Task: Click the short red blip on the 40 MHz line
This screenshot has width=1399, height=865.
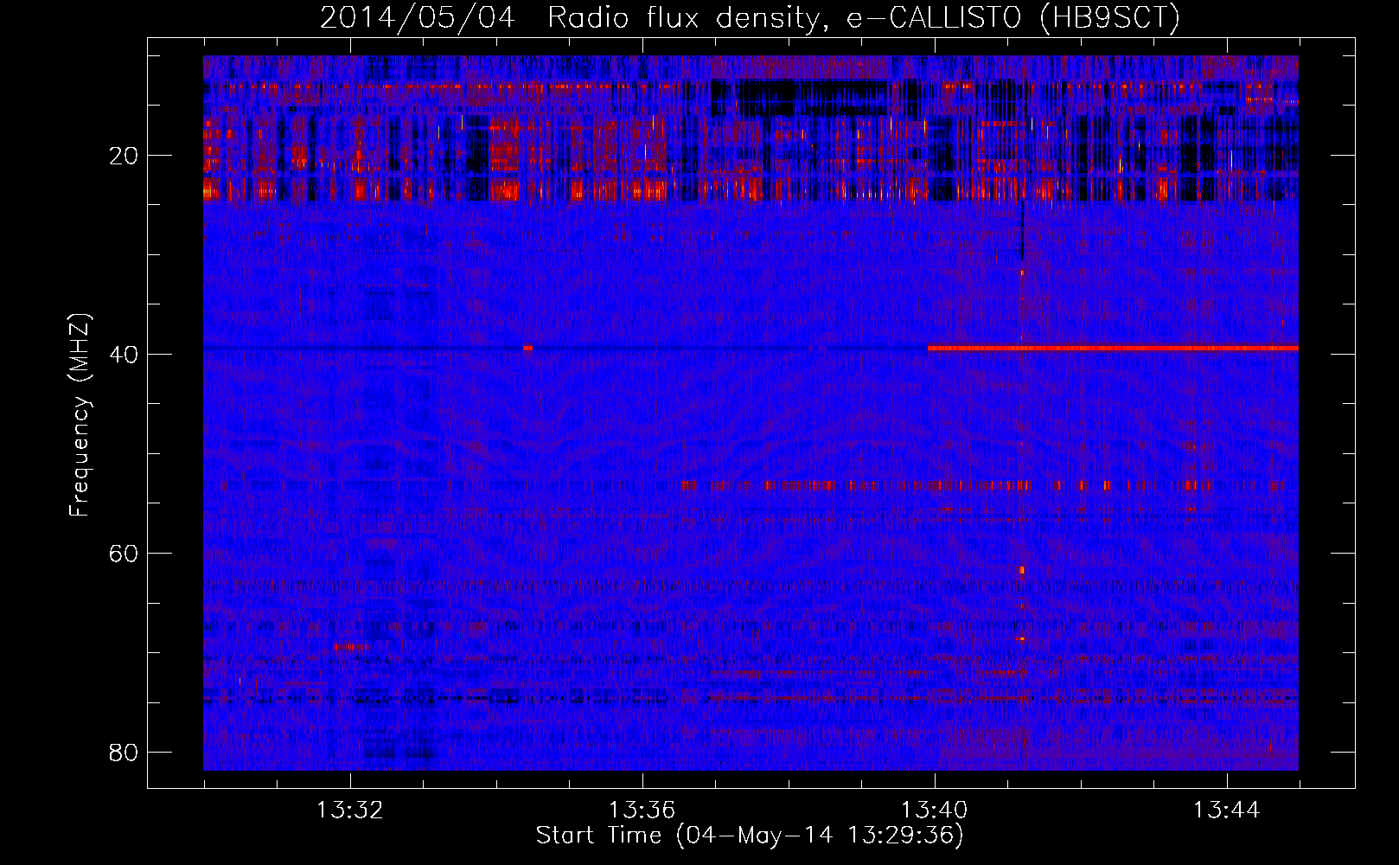Action: (x=527, y=348)
